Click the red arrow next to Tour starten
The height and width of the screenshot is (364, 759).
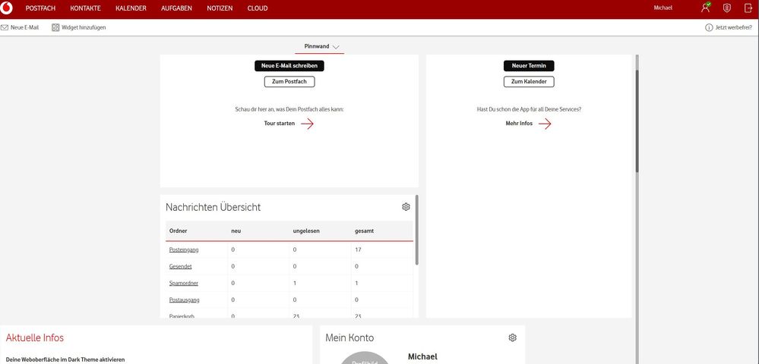tap(307, 124)
